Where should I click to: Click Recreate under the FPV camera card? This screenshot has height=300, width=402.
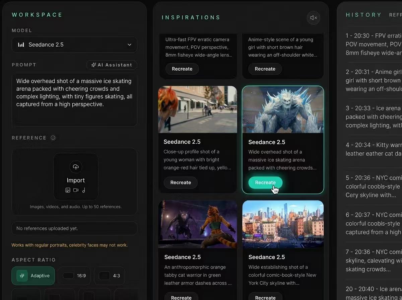click(182, 69)
